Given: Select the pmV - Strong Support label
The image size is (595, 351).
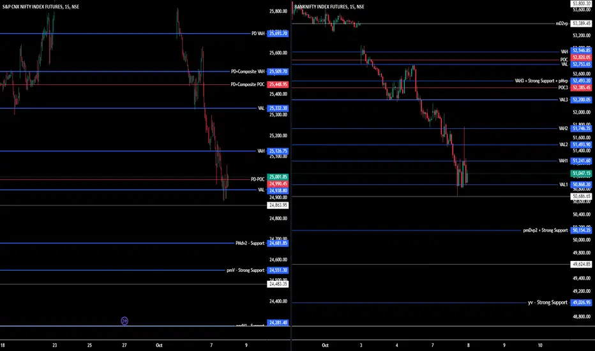Looking at the screenshot, I should pyautogui.click(x=246, y=270).
